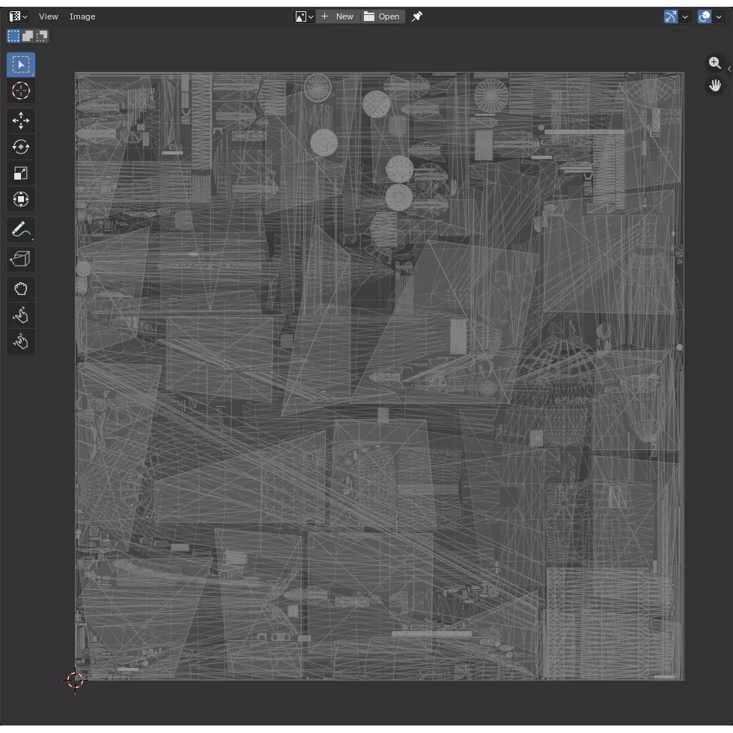Select the Select Box tool
733x733 pixels.
(x=20, y=64)
